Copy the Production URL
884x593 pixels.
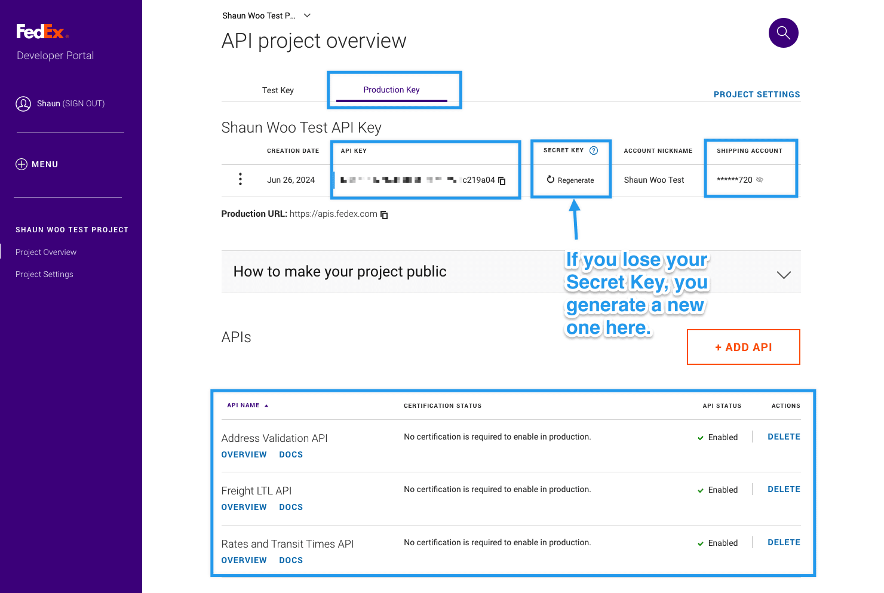click(x=384, y=214)
